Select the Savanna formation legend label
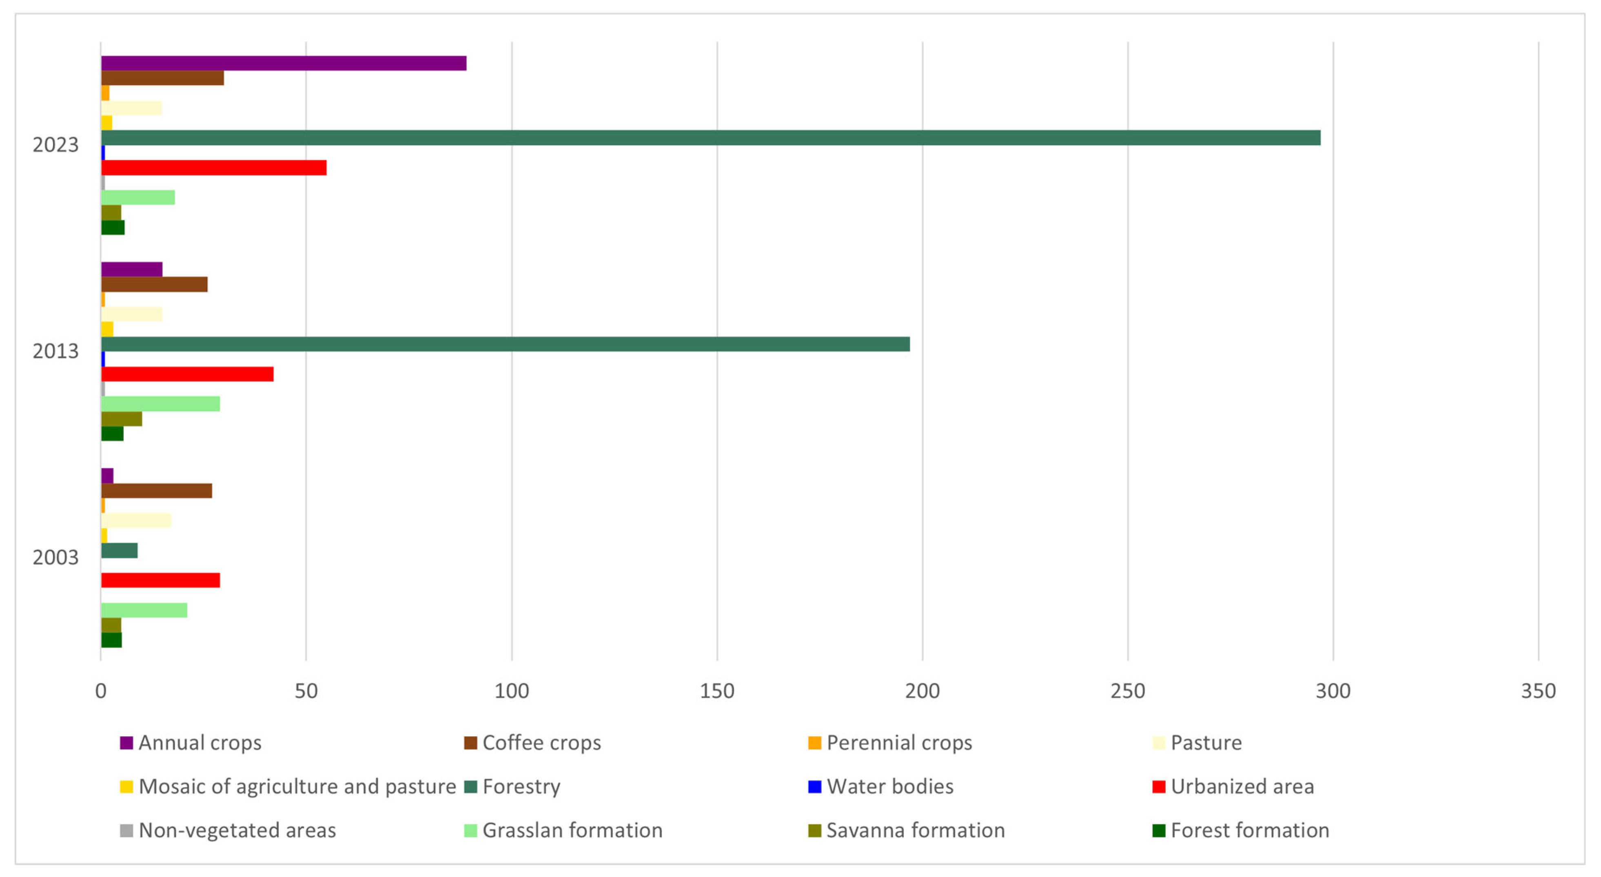Screen dimensions: 1601x877 (x=916, y=830)
